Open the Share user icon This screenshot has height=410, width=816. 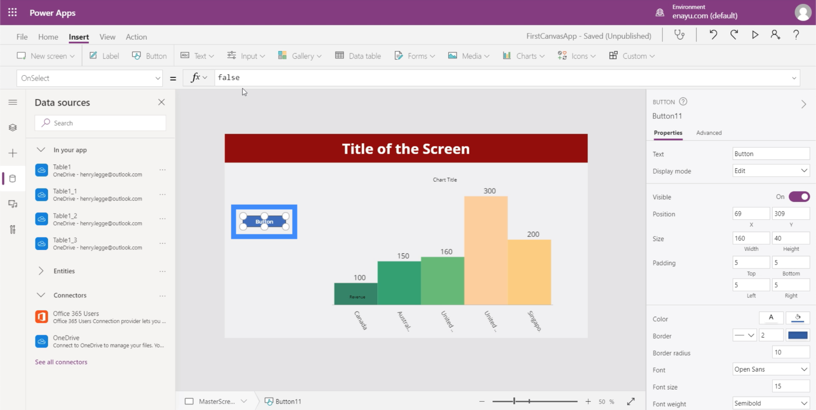775,35
